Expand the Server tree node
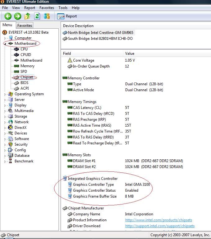This screenshot has width=211, height=239. click(5, 100)
